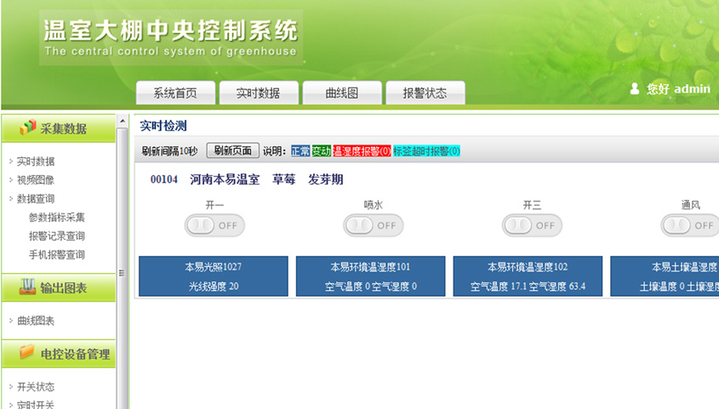This screenshot has height=409, width=719.
Task: Open the 报警状态 tab
Action: tap(425, 94)
